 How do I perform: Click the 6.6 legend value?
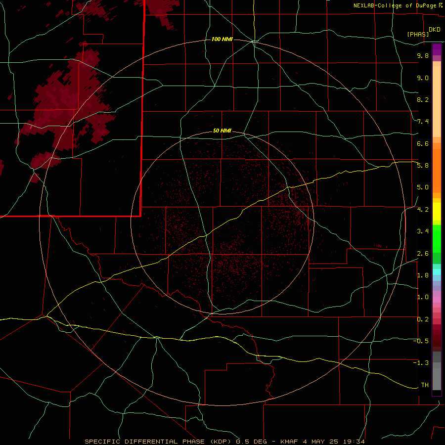point(423,143)
